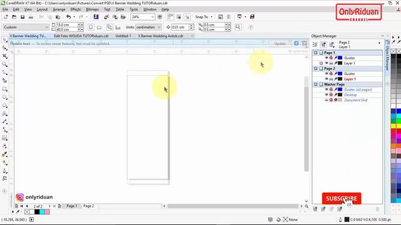Click the New document icon
The width and height of the screenshot is (401, 225).
point(6,17)
